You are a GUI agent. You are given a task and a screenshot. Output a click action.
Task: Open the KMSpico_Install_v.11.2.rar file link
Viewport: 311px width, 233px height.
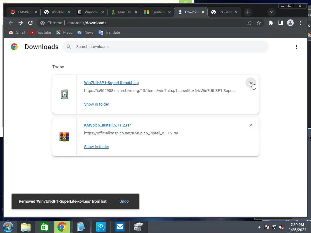coord(108,125)
